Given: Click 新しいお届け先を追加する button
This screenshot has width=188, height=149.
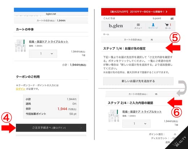Looking at the screenshot, I should pos(138,81).
